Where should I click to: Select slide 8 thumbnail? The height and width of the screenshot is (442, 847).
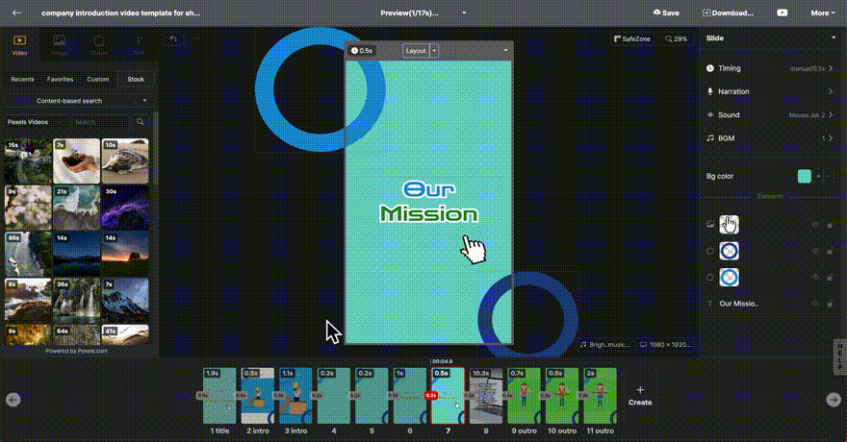[x=486, y=396]
